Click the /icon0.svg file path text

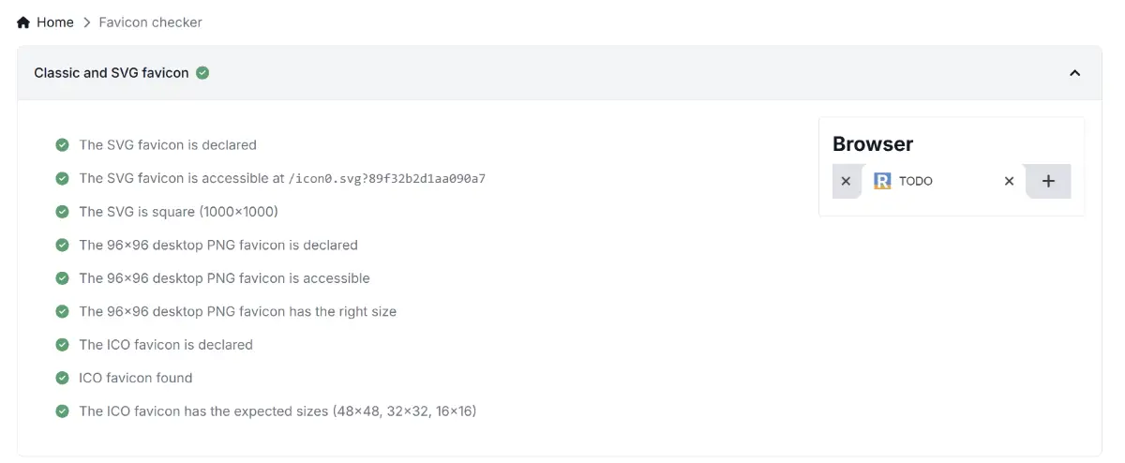pos(386,178)
